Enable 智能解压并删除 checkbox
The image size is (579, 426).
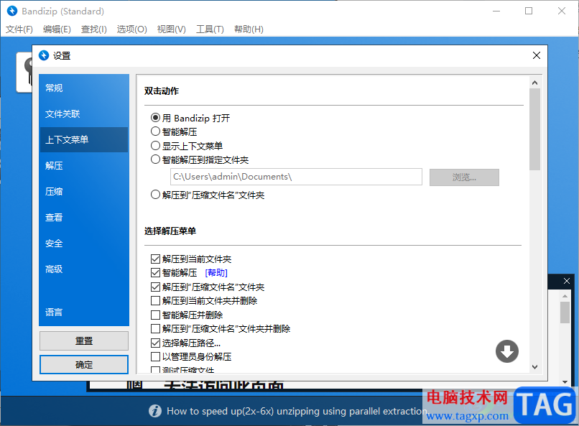155,315
